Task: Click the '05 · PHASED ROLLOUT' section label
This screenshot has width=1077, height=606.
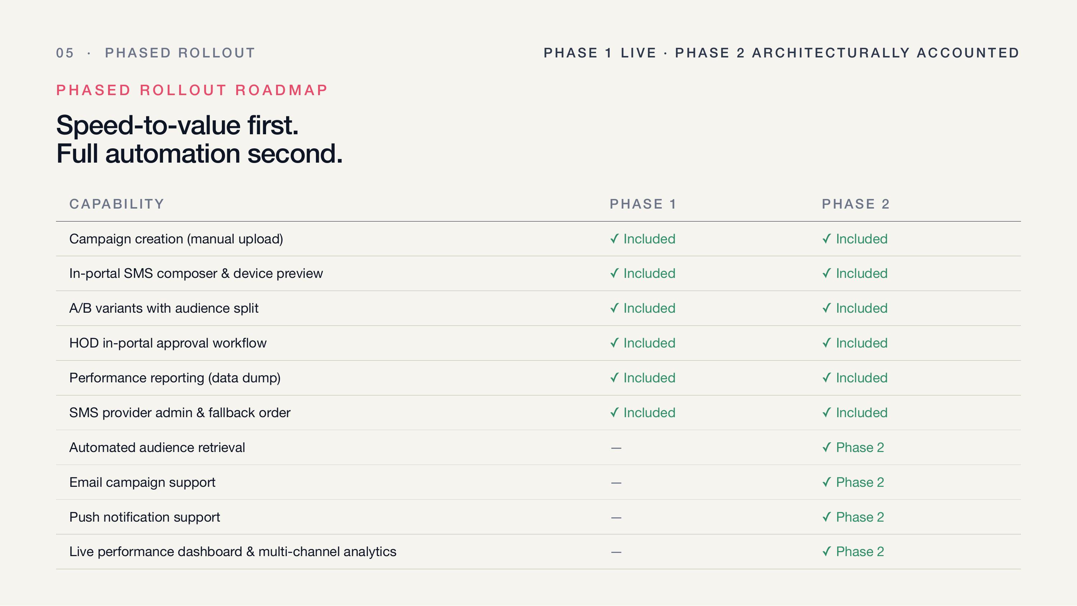Action: coord(155,53)
